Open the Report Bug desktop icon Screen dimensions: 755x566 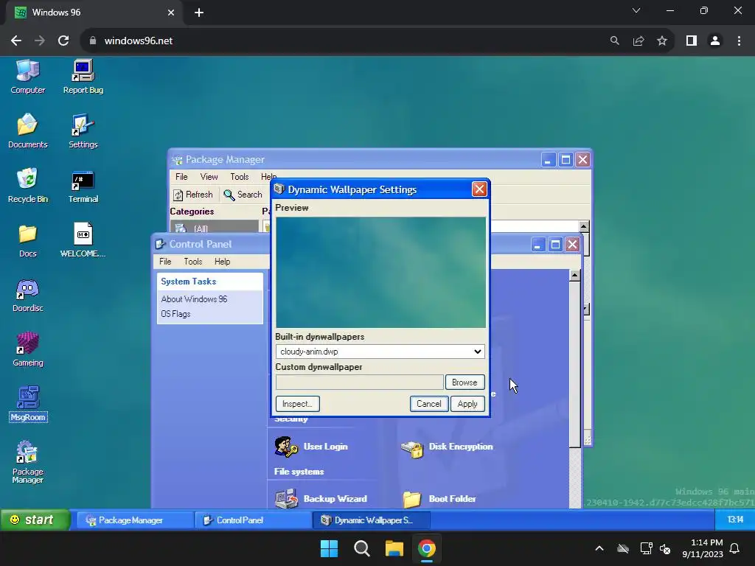[83, 77]
